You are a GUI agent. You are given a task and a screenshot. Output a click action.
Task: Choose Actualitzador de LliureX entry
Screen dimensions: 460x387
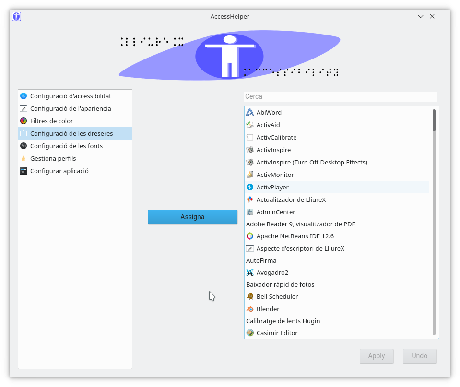click(337, 199)
